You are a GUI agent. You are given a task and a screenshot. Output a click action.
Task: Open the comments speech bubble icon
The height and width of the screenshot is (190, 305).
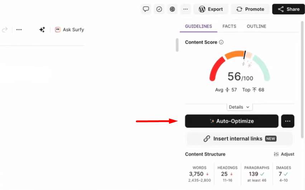coord(146,9)
